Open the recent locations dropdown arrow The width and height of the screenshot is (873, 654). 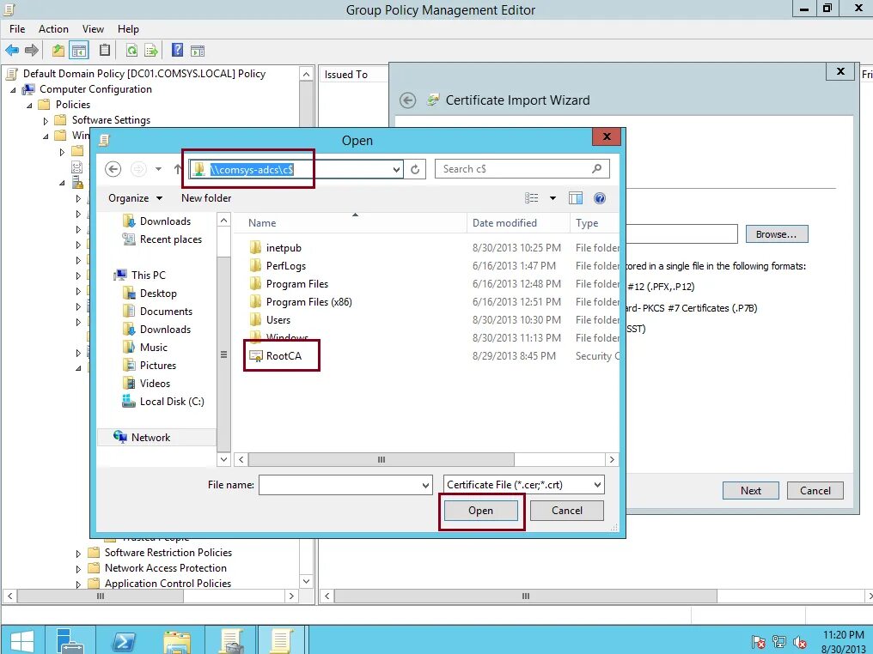coord(158,169)
